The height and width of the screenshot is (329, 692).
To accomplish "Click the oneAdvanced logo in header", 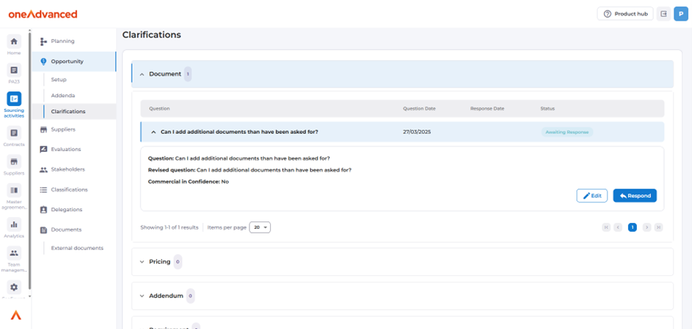I will click(43, 14).
